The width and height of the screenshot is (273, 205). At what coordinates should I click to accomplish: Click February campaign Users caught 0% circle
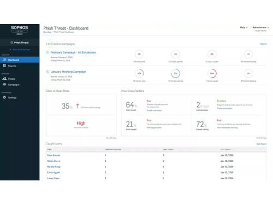[x=212, y=54]
